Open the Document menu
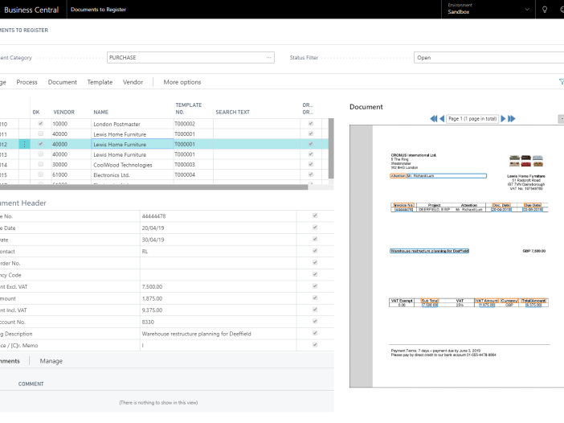This screenshot has height=423, width=564. pos(62,82)
